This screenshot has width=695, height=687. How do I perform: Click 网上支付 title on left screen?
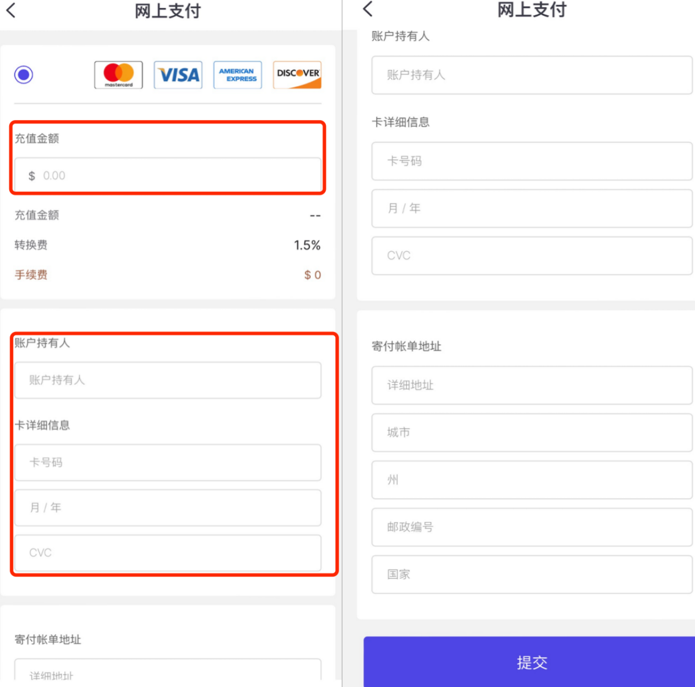pos(168,11)
